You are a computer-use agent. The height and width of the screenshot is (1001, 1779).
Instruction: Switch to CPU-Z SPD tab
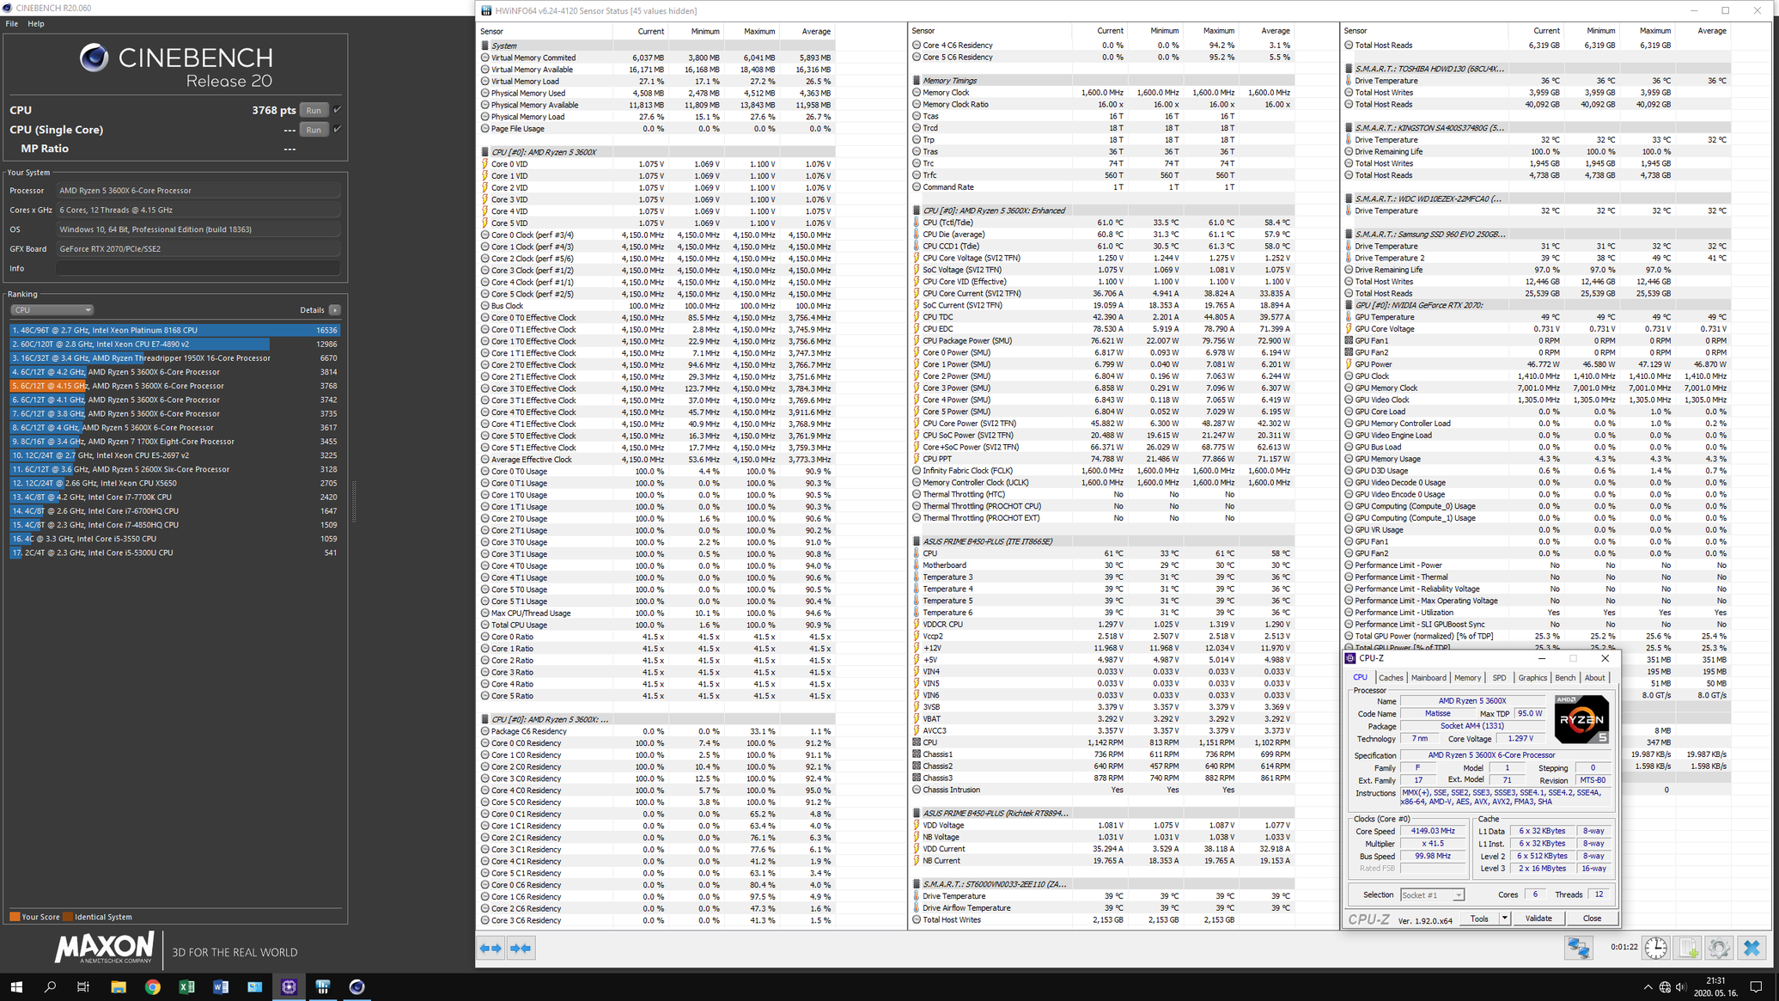click(1499, 678)
